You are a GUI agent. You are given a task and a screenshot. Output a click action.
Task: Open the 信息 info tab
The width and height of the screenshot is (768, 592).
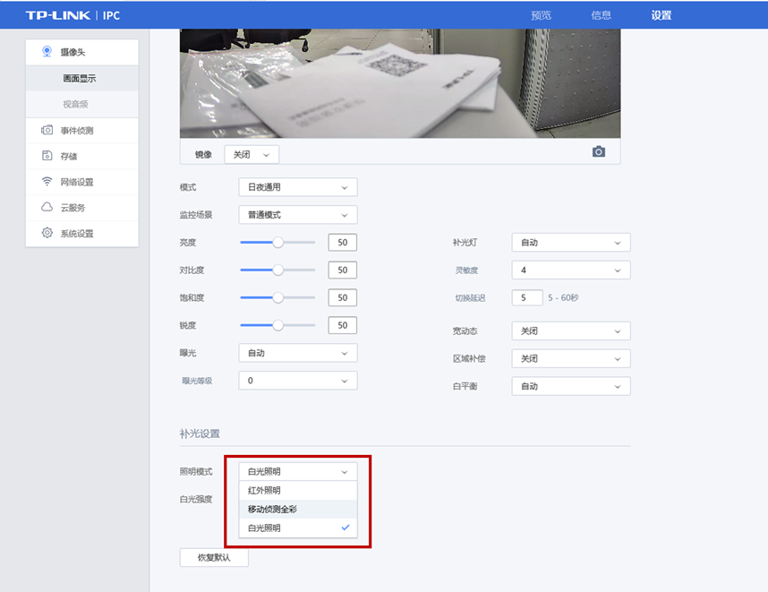pos(602,15)
